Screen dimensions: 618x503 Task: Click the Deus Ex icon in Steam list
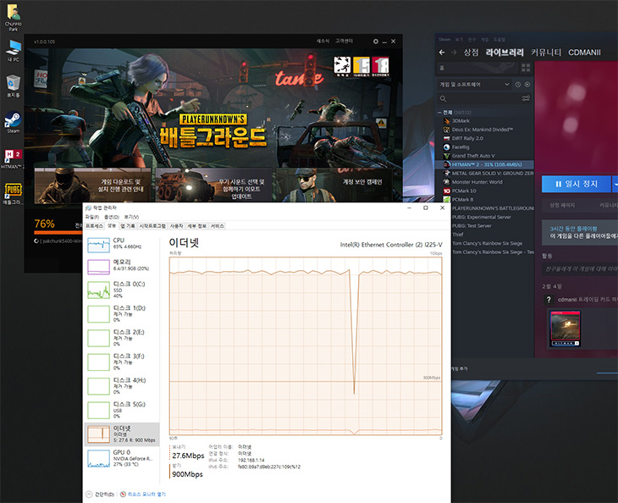pyautogui.click(x=446, y=130)
